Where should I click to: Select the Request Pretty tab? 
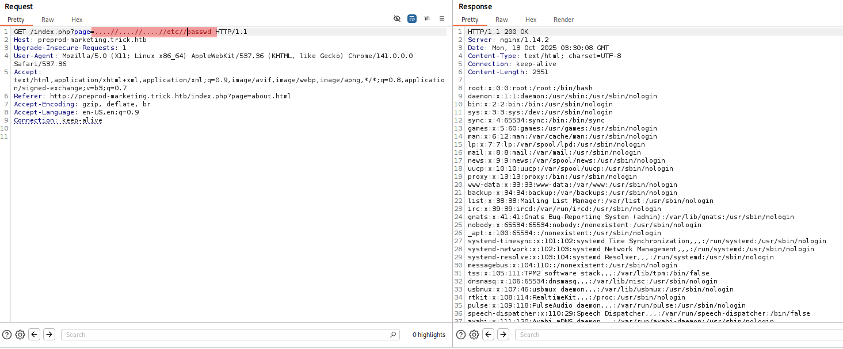[x=16, y=20]
